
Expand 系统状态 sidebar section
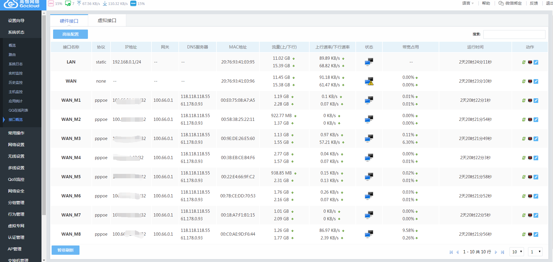16,32
